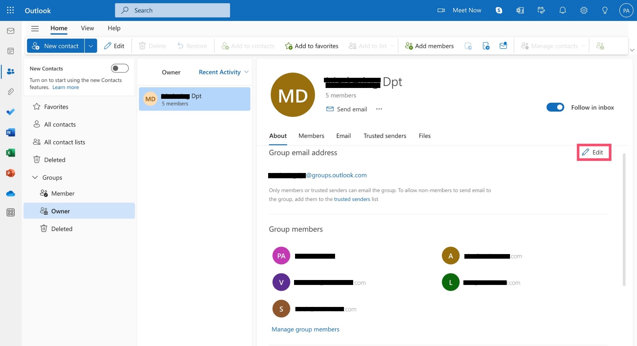The image size is (637, 346).
Task: Open the New contact split dropdown arrow
Action: tap(91, 46)
